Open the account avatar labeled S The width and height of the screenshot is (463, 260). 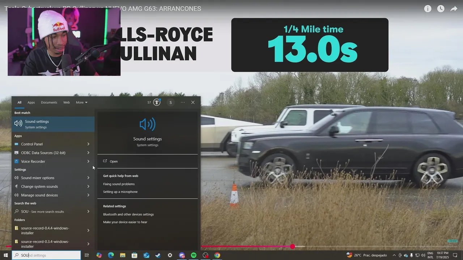[x=171, y=103]
